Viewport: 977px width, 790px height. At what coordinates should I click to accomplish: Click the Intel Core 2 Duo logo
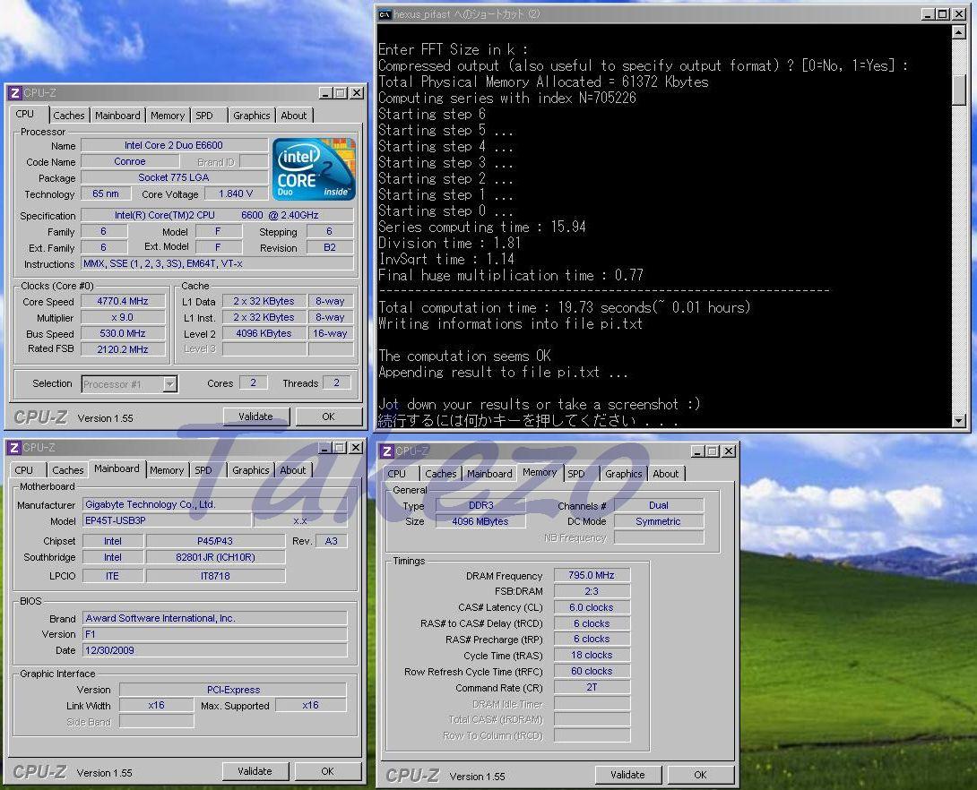(x=314, y=169)
